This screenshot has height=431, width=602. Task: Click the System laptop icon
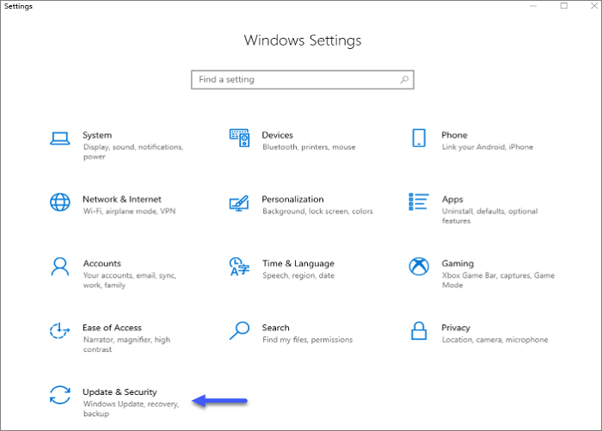coord(59,139)
